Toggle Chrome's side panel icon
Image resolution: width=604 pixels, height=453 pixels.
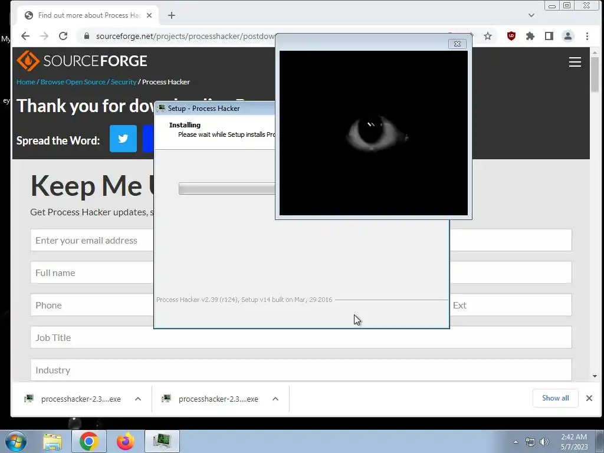[549, 36]
